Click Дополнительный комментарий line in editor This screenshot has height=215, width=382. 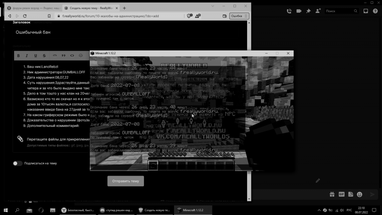coord(53,126)
